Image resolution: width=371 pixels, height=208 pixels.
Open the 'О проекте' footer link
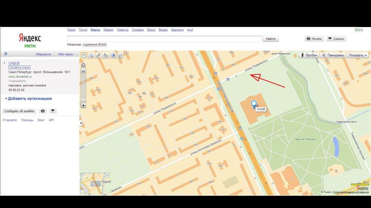click(10, 120)
